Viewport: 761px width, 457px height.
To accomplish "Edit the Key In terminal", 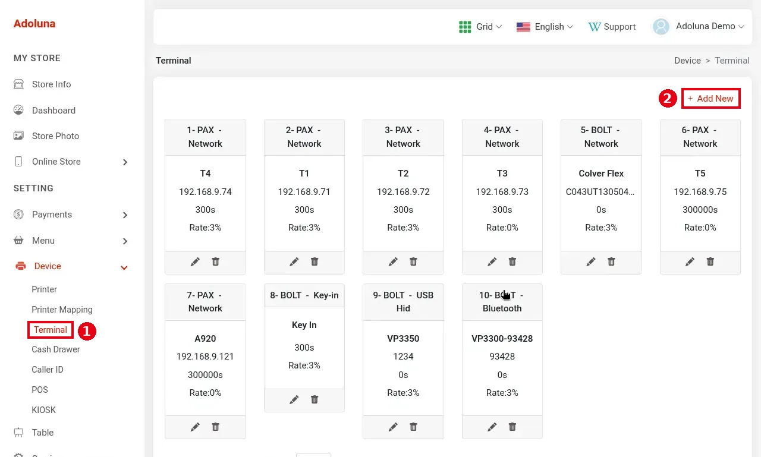I will click(294, 400).
